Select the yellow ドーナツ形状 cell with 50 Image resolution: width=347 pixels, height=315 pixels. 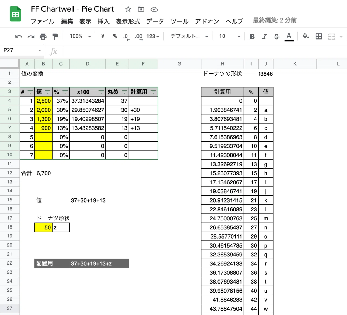(43, 227)
